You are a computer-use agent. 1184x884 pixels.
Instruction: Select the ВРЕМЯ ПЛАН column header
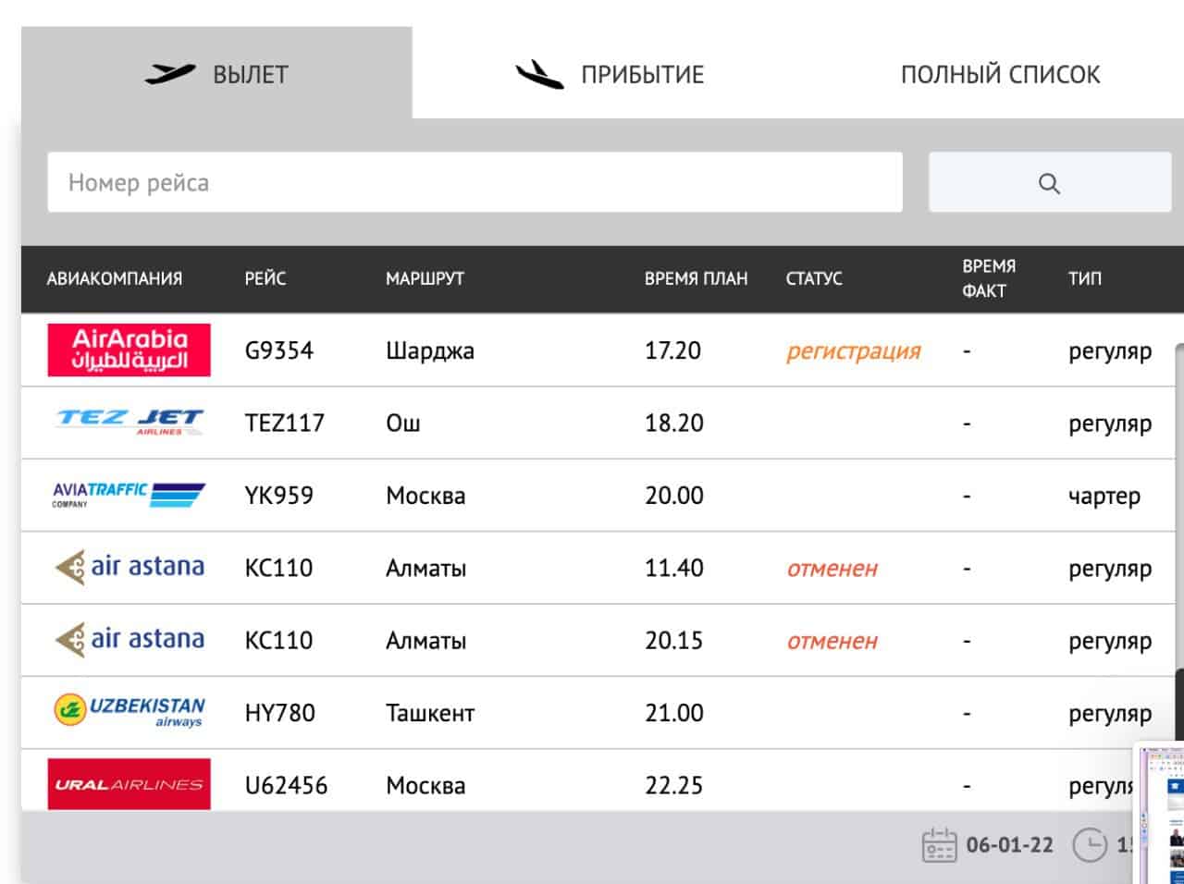click(696, 278)
